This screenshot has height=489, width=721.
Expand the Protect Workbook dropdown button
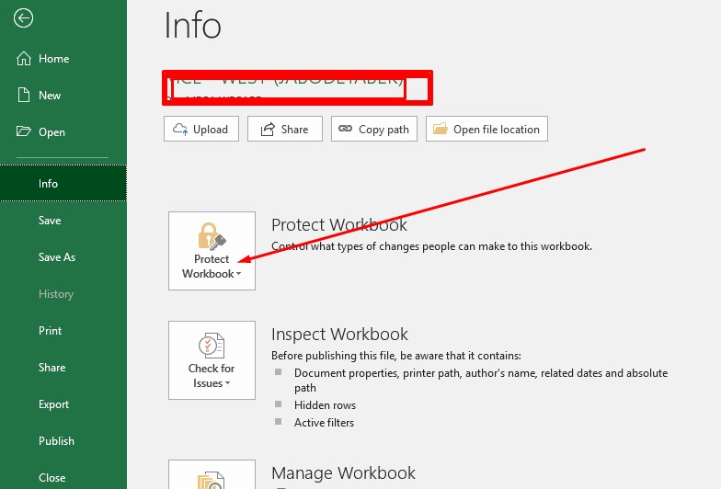[212, 250]
